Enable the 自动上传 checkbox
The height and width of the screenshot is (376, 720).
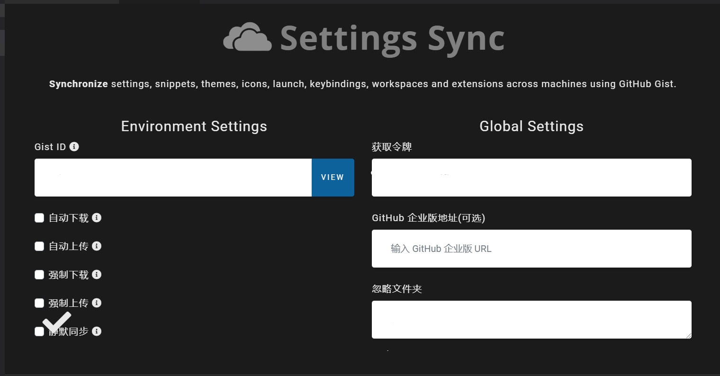[39, 246]
